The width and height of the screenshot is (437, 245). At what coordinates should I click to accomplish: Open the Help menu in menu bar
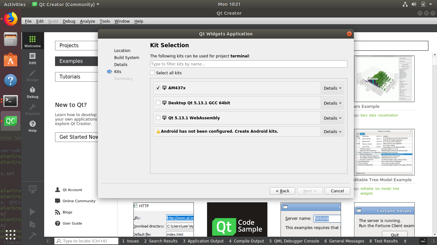click(x=139, y=21)
